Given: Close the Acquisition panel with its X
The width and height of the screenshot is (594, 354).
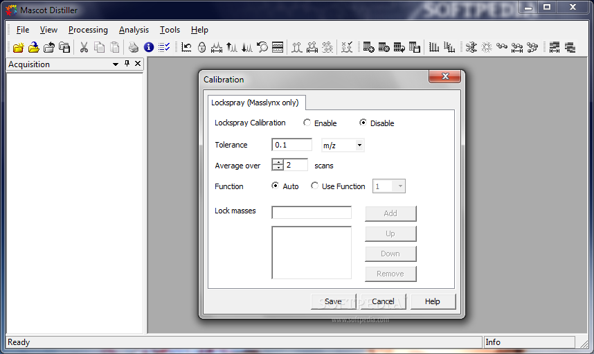Looking at the screenshot, I should 138,64.
